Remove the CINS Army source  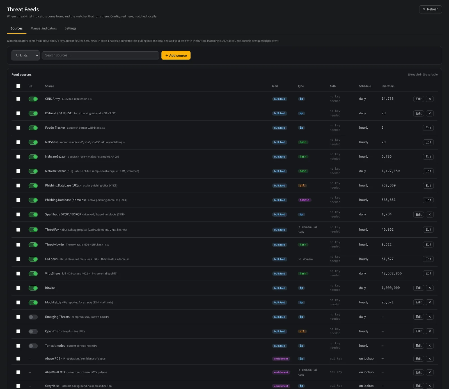click(x=430, y=99)
